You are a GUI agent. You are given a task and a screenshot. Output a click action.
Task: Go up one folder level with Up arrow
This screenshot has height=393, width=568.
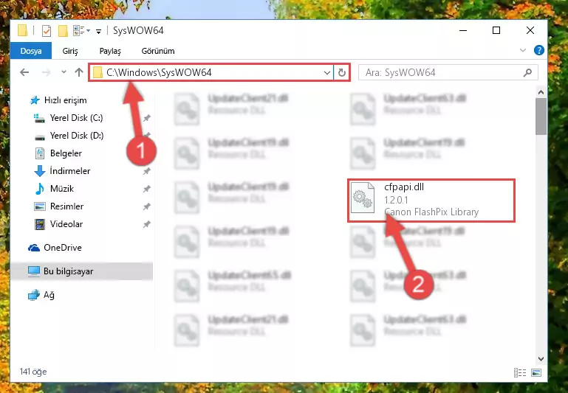click(78, 72)
